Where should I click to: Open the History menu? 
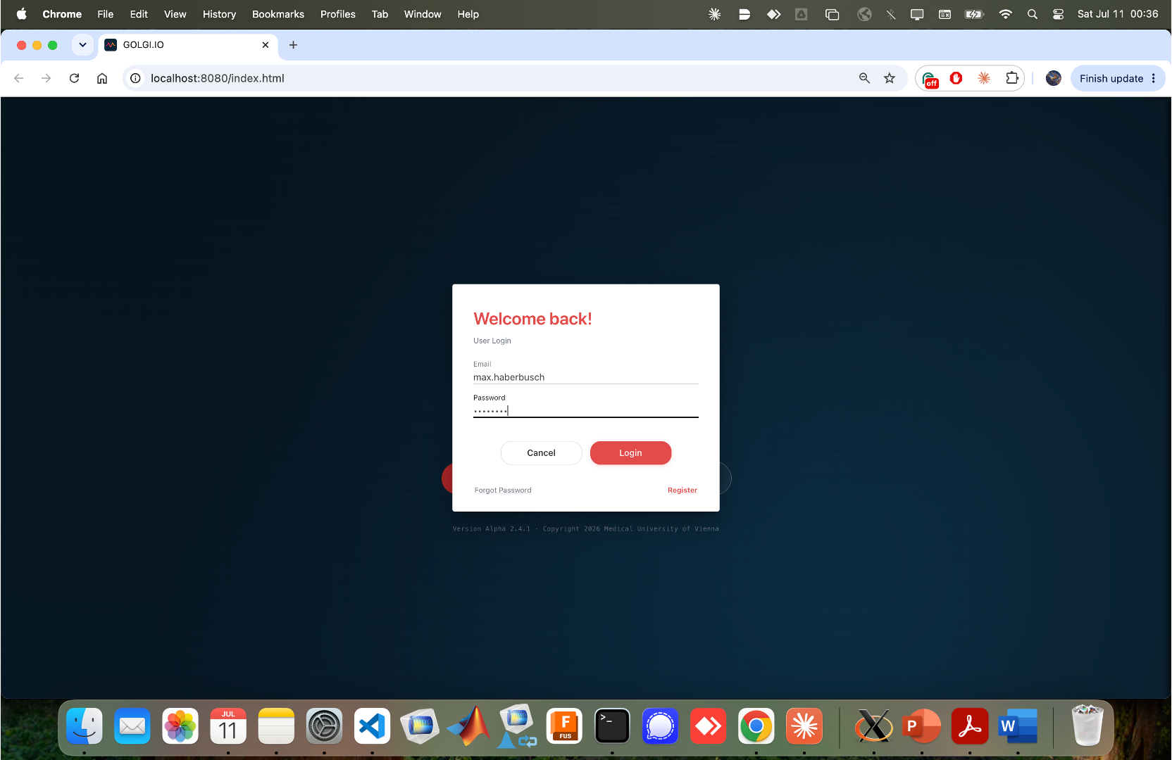click(x=219, y=14)
